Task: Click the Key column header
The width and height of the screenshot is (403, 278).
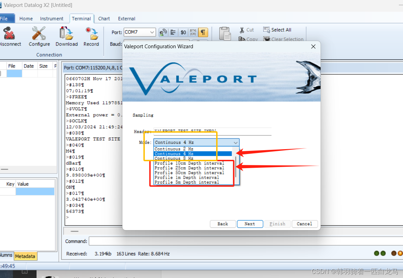Action: click(x=8, y=184)
